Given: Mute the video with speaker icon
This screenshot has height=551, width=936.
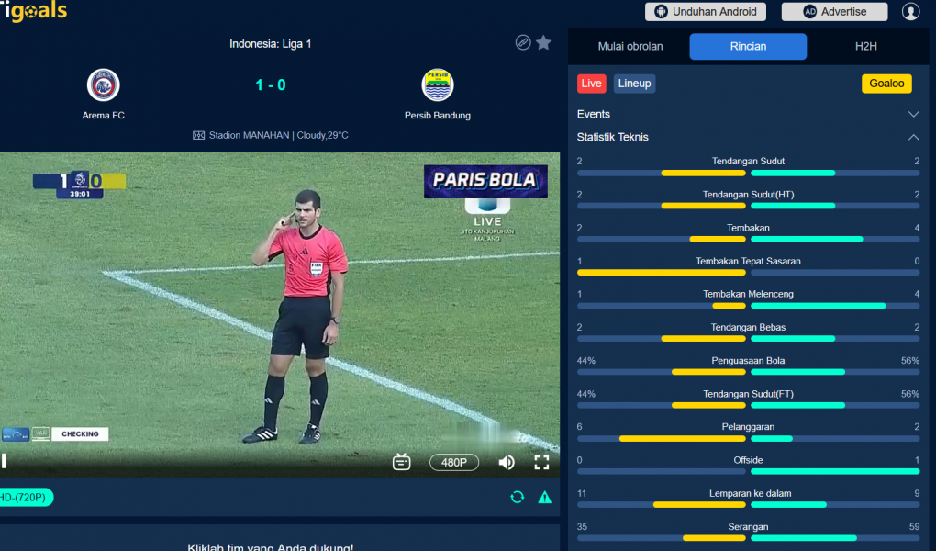Looking at the screenshot, I should pos(507,462).
